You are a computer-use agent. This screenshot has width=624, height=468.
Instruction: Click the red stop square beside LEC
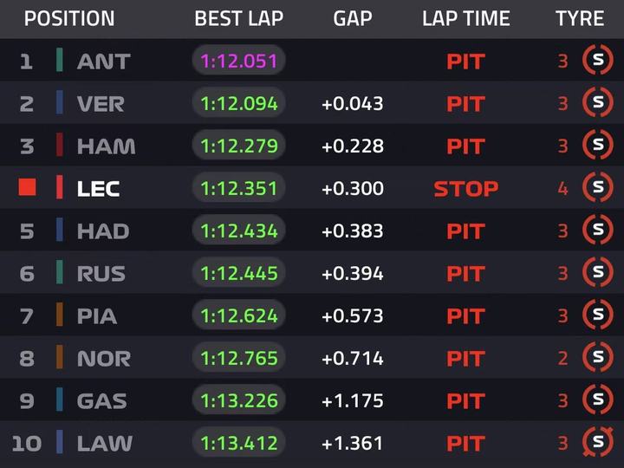(27, 187)
